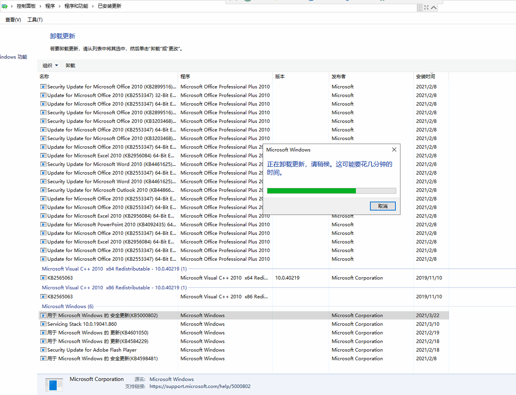The height and width of the screenshot is (395, 516).
Task: Click install date 2021/2/19
Action: (x=428, y=333)
